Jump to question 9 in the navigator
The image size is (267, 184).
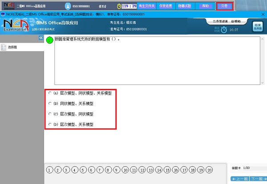click(x=117, y=170)
